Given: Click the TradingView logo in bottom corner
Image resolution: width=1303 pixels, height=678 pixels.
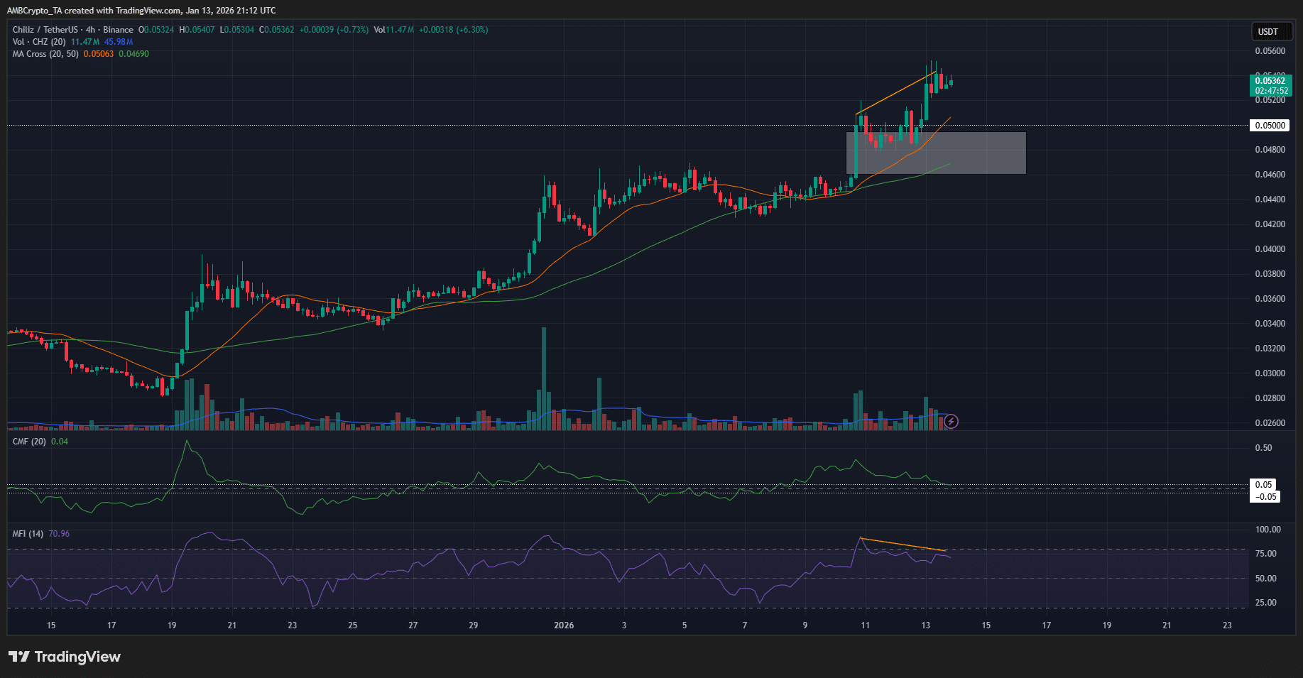Looking at the screenshot, I should pos(65,657).
